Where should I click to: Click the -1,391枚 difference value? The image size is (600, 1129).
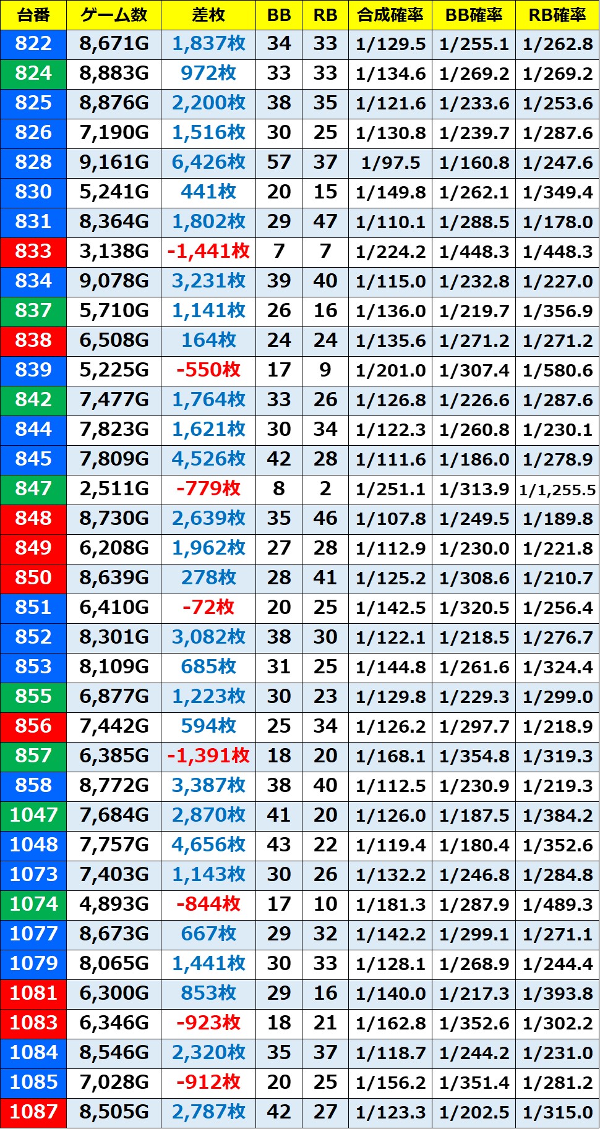(x=208, y=757)
